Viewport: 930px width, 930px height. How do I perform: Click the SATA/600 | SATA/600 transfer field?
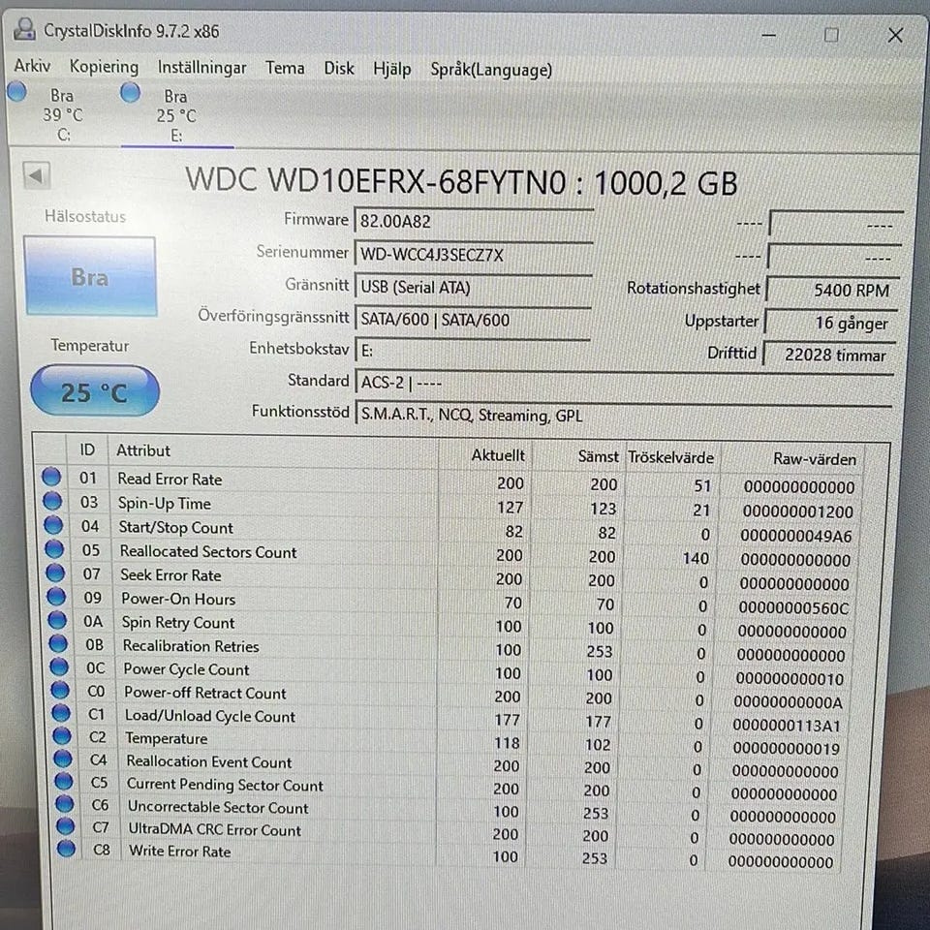click(x=474, y=319)
